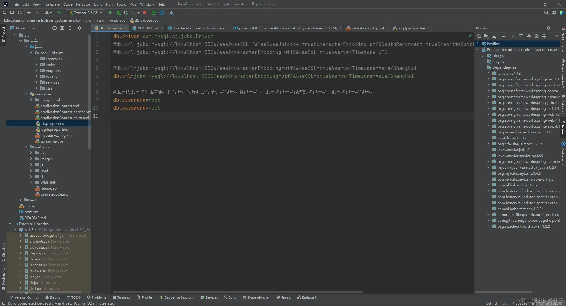
Task: Expand the Maven Plugins node
Action: click(x=483, y=61)
